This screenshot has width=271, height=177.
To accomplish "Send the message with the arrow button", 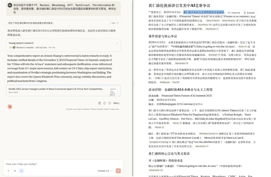I will (118, 171).
